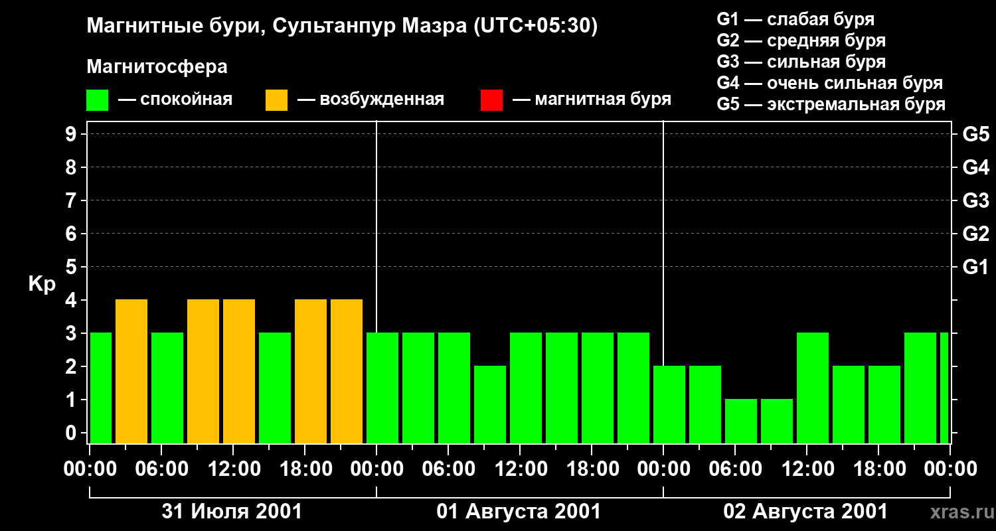Click the "Kp" axis label

tap(41, 284)
